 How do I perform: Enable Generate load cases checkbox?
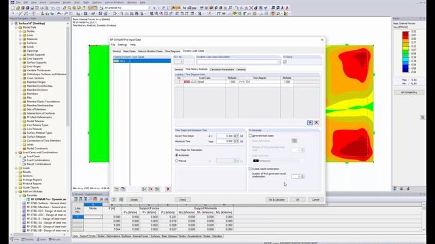[x=251, y=136]
